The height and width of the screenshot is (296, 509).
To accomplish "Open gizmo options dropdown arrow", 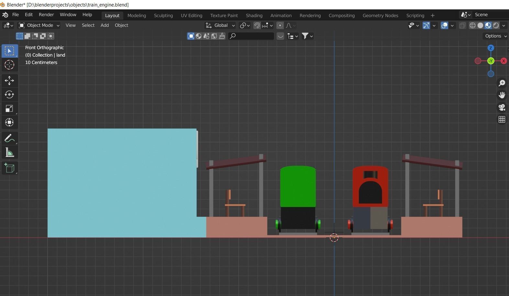I will [x=434, y=25].
